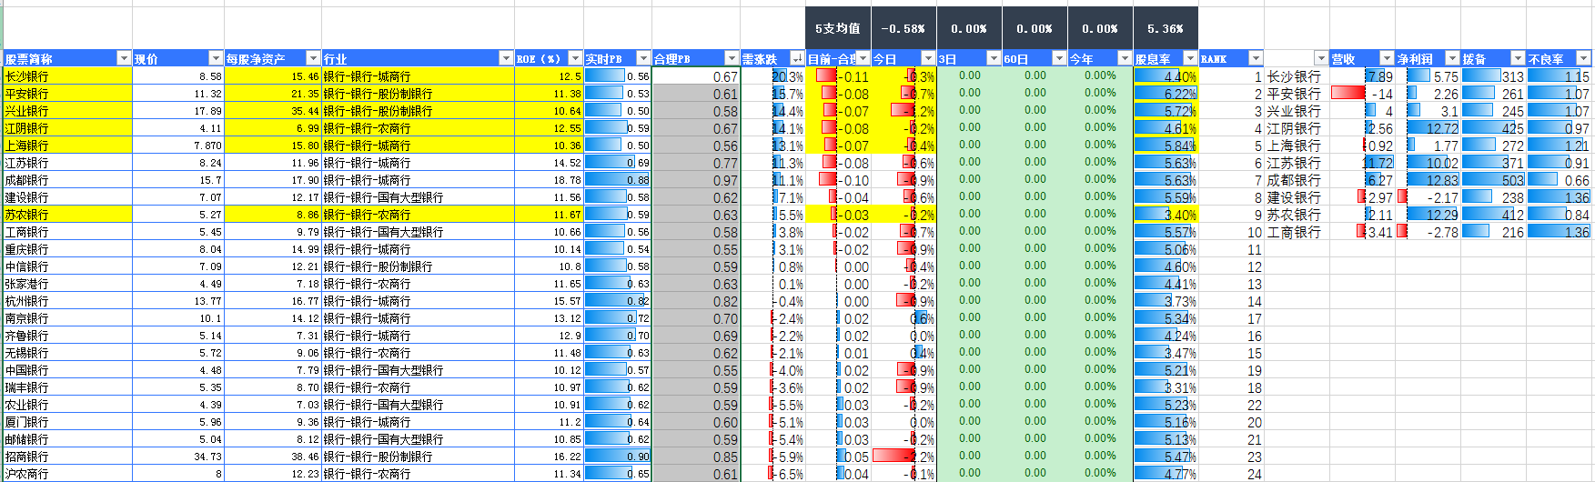This screenshot has width=1595, height=482.
Task: Click the 5.36% average dividend cell
Action: click(x=1166, y=28)
